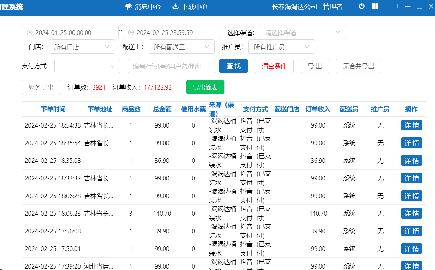Viewport: 435px width, 270px height.
Task: Open the 支付方式 payment method dropdown
Action: coord(85,66)
